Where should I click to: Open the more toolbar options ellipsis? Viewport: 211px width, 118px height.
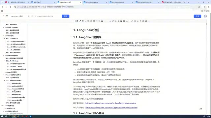149,21
